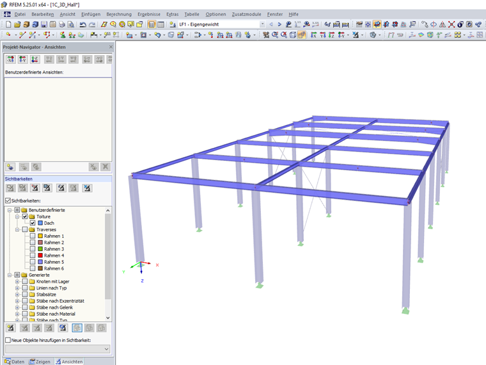
Task: Click the new line tool icon
Action: pos(22,35)
